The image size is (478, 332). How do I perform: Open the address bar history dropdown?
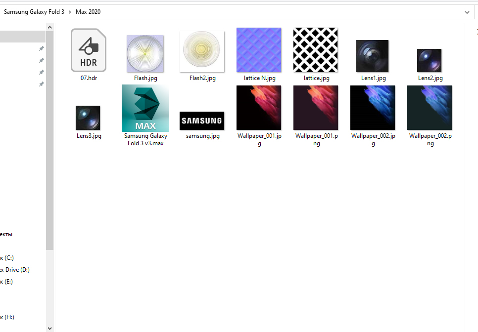coord(467,12)
